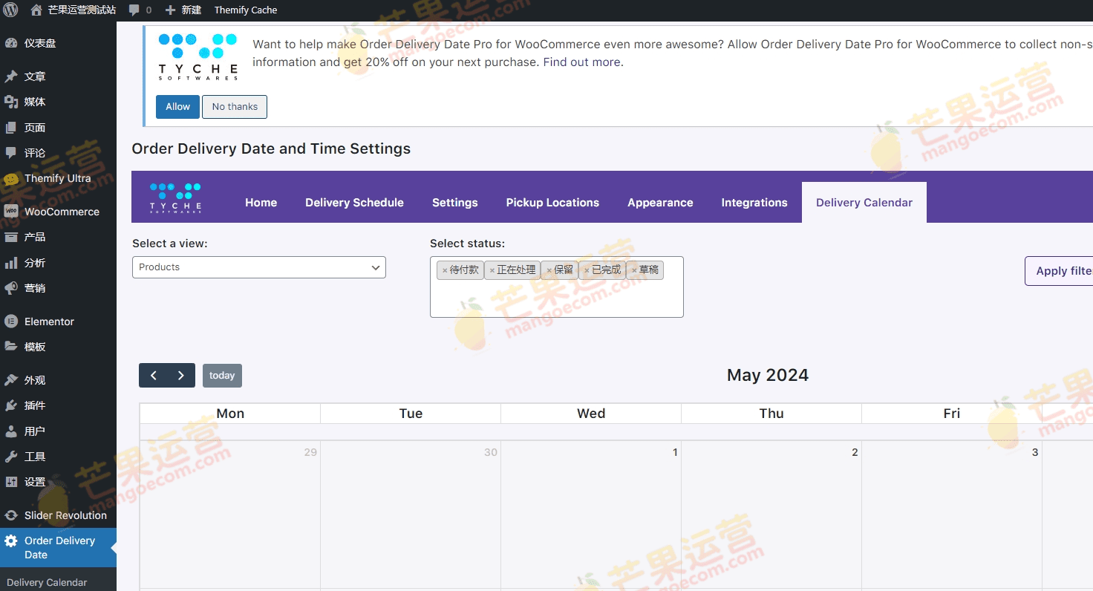Image resolution: width=1093 pixels, height=591 pixels.
Task: Open the 新建 menu in admin bar
Action: pos(183,10)
